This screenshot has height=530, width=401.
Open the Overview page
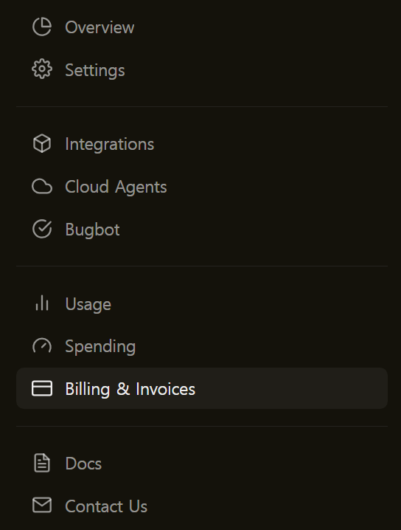(x=202, y=27)
